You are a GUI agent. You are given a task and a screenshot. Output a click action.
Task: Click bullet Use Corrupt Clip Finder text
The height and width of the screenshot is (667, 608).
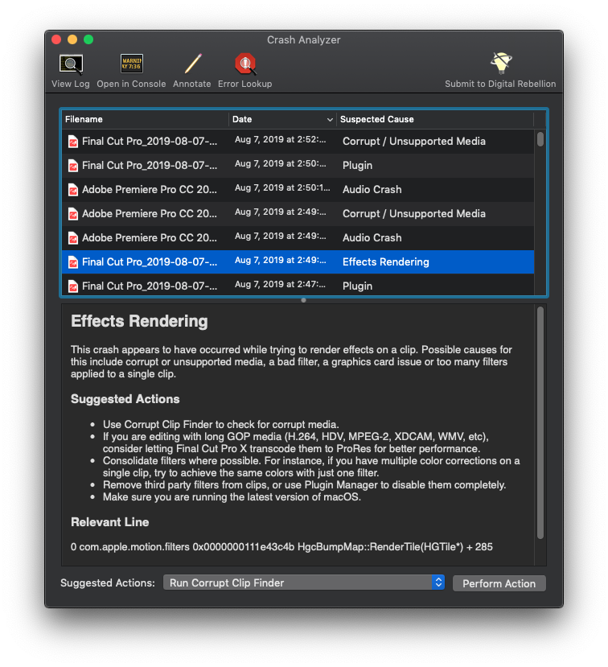click(220, 425)
